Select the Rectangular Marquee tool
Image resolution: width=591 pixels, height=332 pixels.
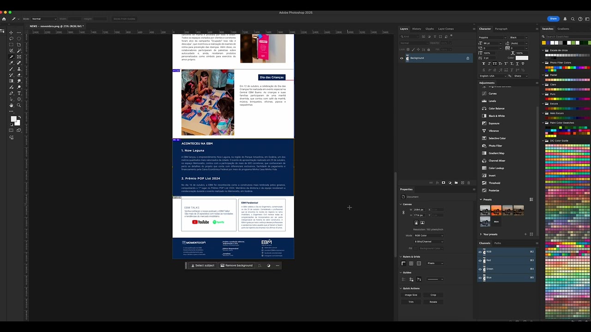pos(11,44)
